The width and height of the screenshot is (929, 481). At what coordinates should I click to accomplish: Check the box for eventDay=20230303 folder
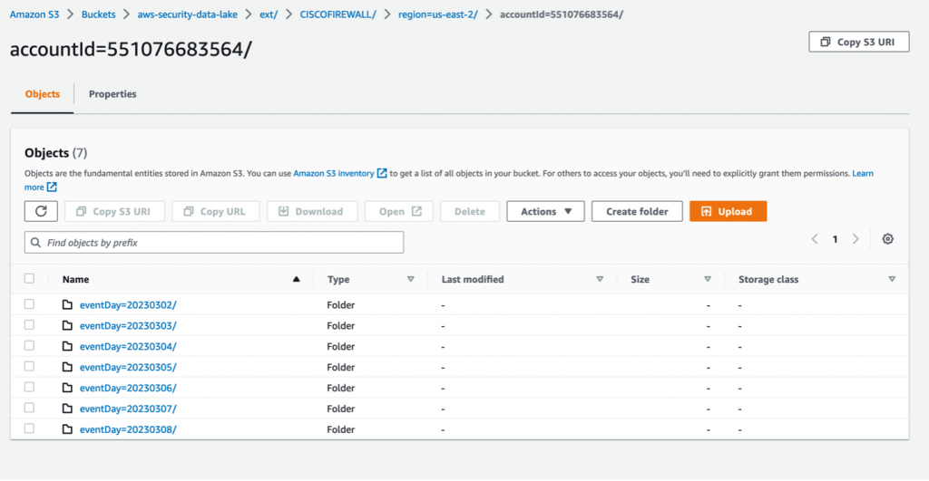[x=30, y=325]
